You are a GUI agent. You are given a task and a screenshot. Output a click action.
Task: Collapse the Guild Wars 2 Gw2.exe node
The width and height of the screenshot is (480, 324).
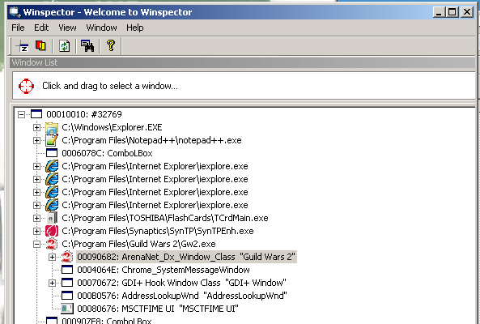(36, 244)
